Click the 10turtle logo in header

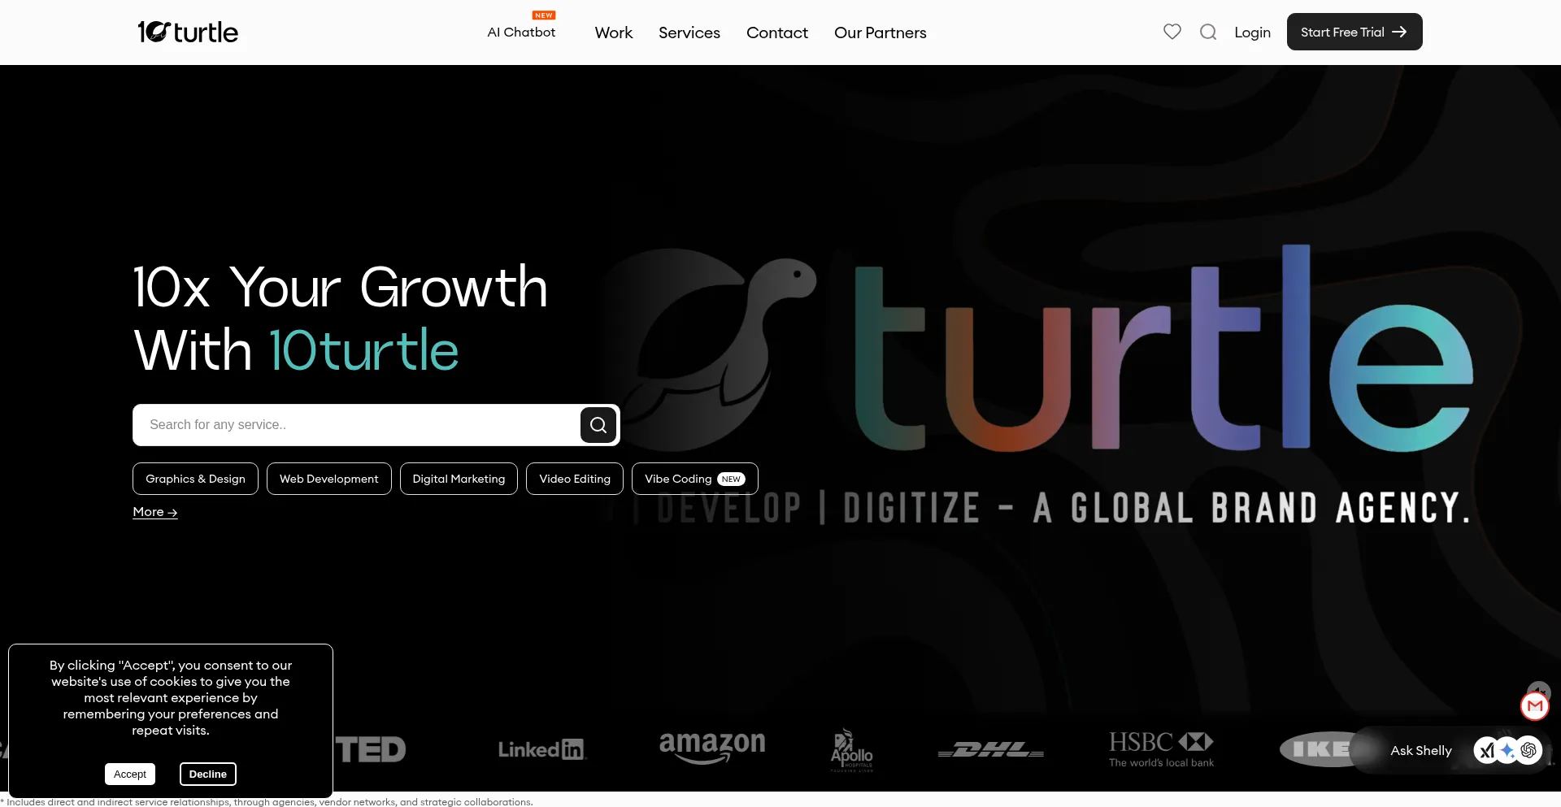[188, 32]
